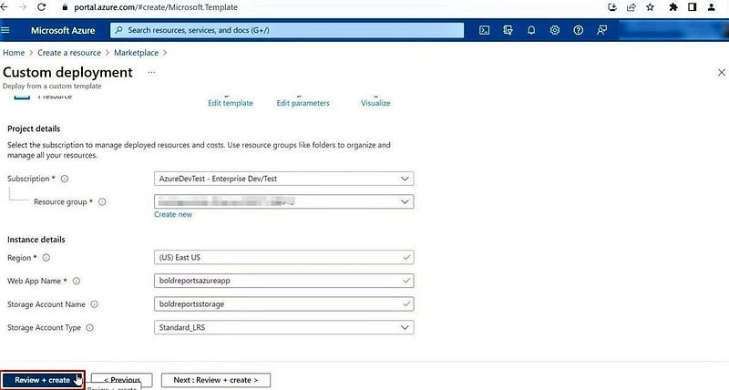Screen dimensions: 729x390
Task: Click the Web App Name input field
Action: click(x=283, y=281)
